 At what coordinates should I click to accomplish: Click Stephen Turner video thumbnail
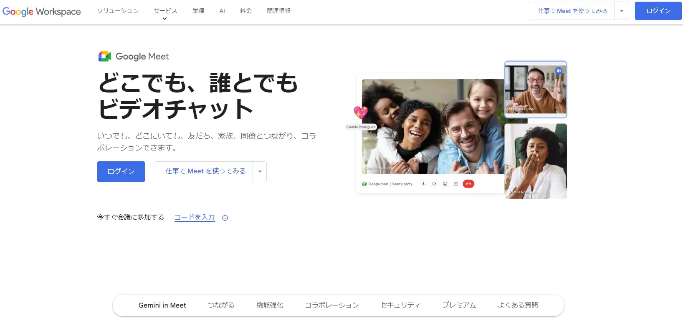coord(536,89)
